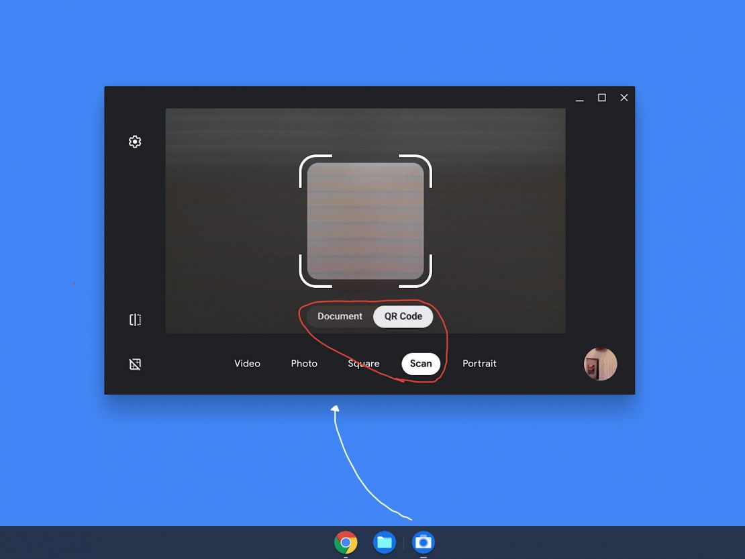This screenshot has height=559, width=745.
Task: Open the camera settings gear
Action: (135, 142)
